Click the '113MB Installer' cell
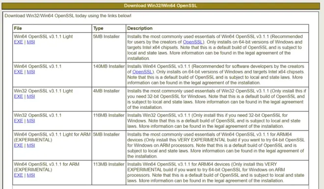Screen dimensions: 324x189 108,172
